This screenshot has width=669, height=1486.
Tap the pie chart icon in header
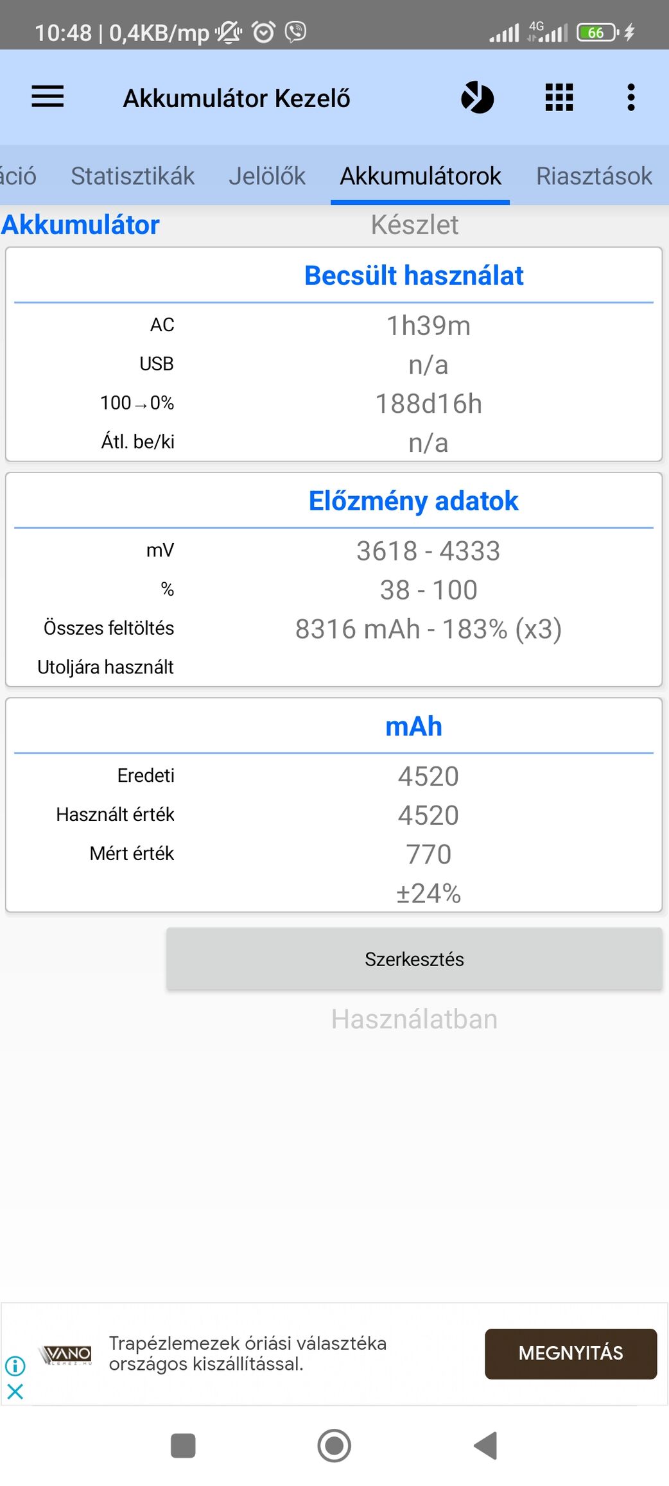478,98
